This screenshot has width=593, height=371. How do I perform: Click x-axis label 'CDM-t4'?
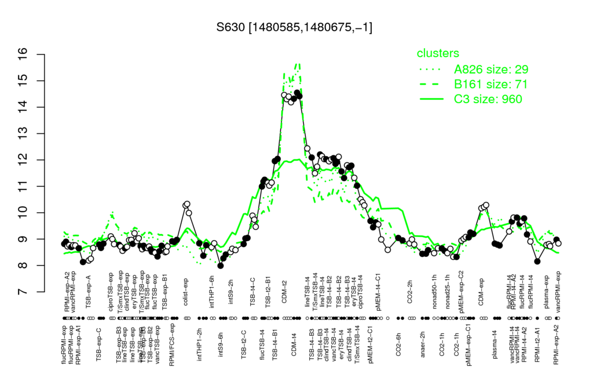tap(294, 345)
